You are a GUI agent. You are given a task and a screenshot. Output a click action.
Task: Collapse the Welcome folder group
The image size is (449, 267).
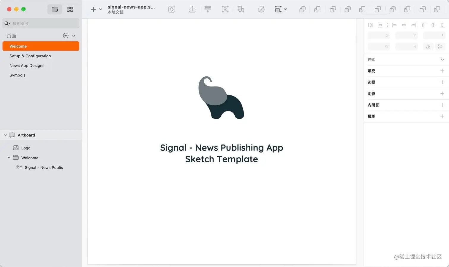coord(9,158)
